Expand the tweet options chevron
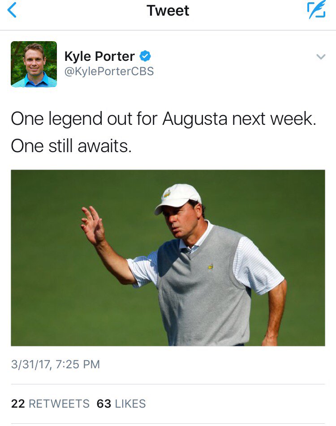 tap(321, 56)
